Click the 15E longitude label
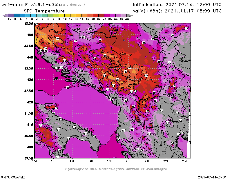The image size is (232, 179). pos(35,161)
